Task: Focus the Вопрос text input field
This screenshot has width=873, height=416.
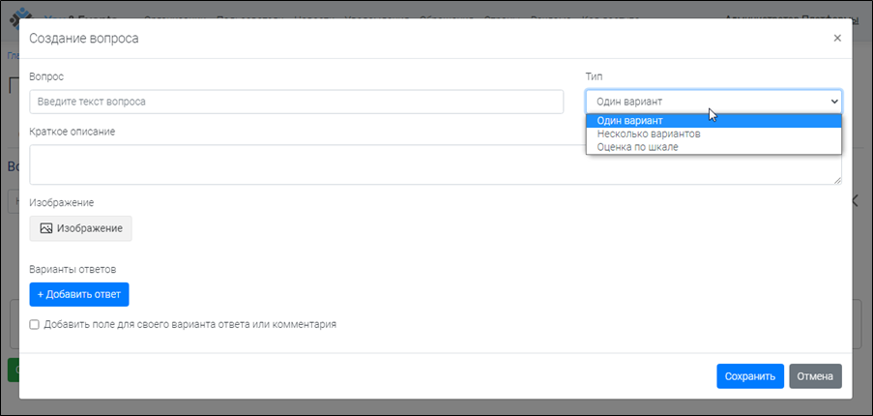Action: 296,102
